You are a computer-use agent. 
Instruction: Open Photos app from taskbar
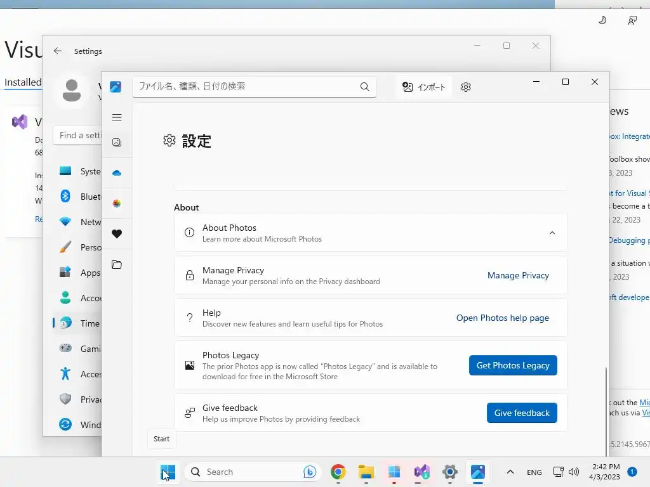478,472
